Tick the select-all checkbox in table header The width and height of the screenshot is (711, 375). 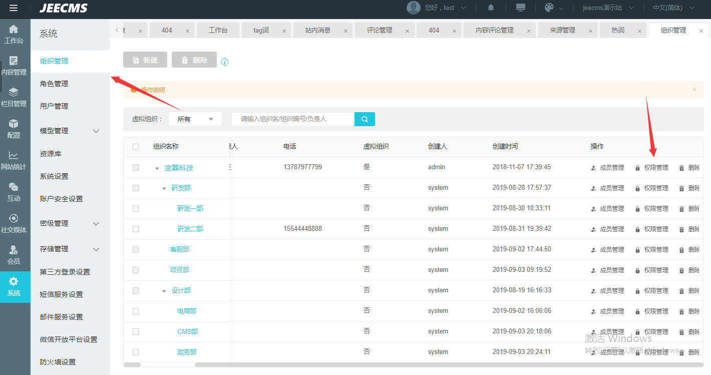pos(136,147)
